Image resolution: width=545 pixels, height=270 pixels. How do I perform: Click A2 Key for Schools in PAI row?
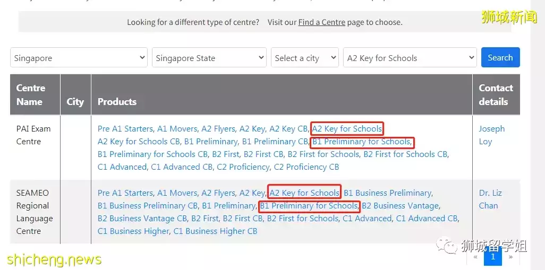pos(347,128)
